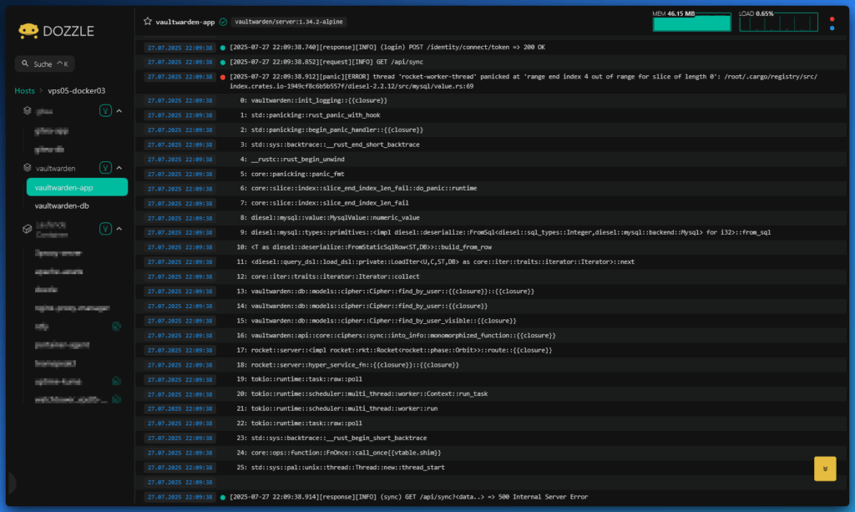Select the vaultwarden stack label
The height and width of the screenshot is (512, 855).
[56, 169]
